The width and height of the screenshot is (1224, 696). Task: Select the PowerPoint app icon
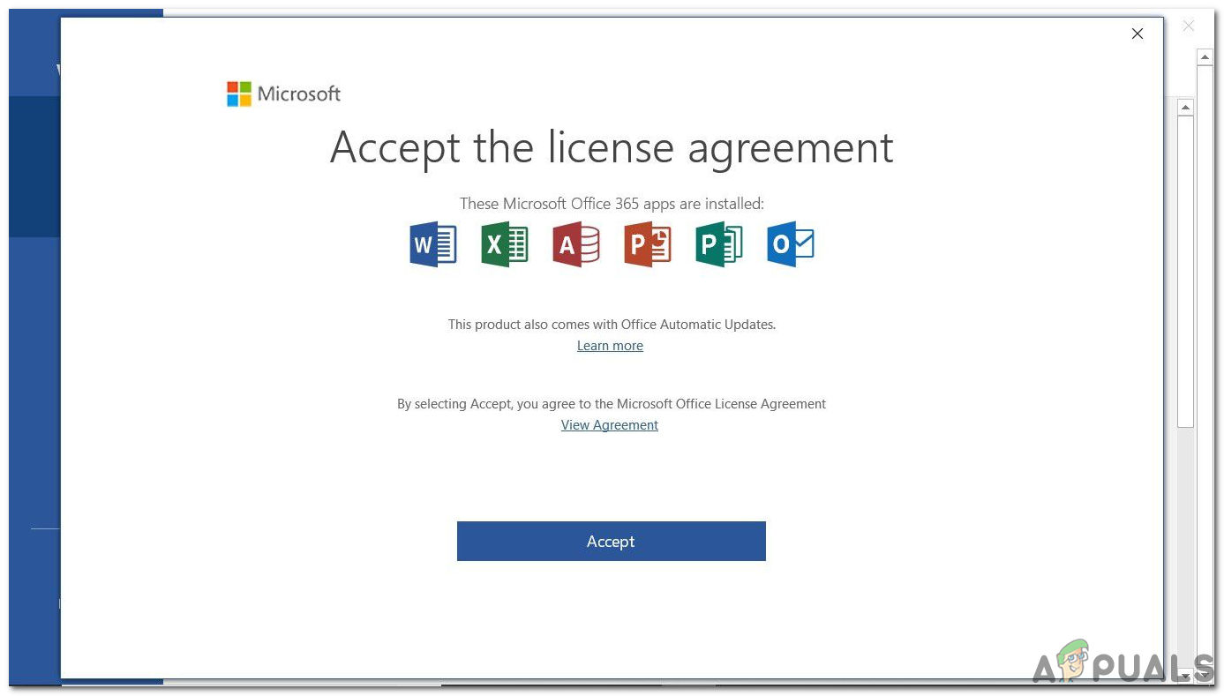647,244
